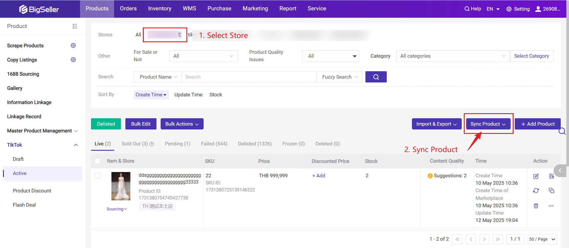Expand the right side collapsed panel arrow
Image resolution: width=569 pixels, height=248 pixels.
pyautogui.click(x=560, y=171)
